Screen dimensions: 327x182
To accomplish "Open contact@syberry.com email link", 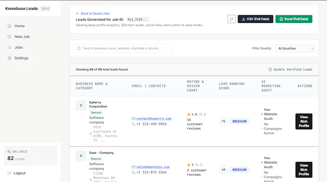I will point(154,118).
